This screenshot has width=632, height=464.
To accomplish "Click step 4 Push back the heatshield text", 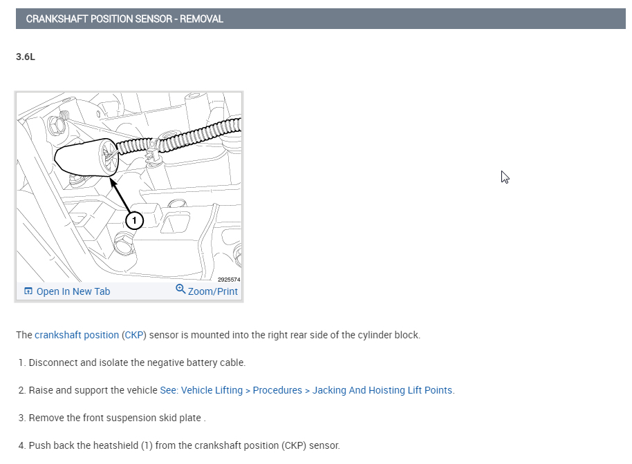I will [184, 445].
